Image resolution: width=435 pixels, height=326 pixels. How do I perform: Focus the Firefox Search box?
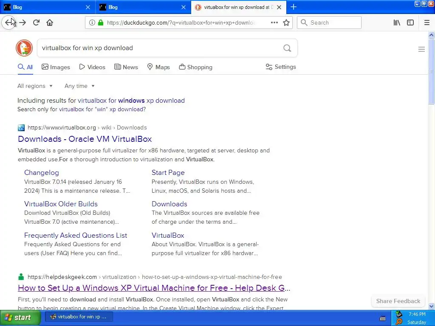(x=329, y=22)
